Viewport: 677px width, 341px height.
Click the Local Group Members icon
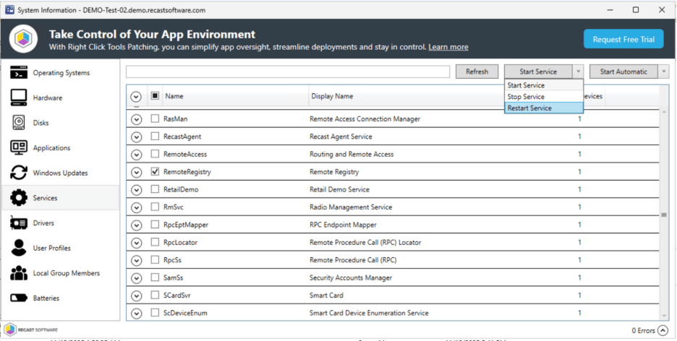tap(19, 273)
